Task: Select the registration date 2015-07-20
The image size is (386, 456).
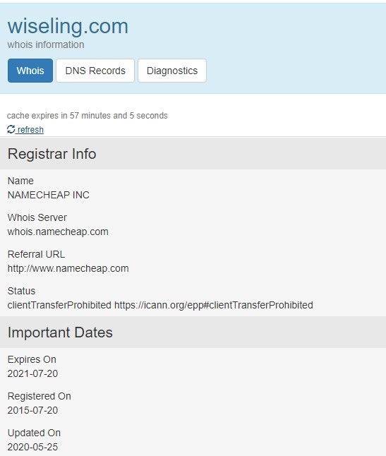Action: (33, 410)
